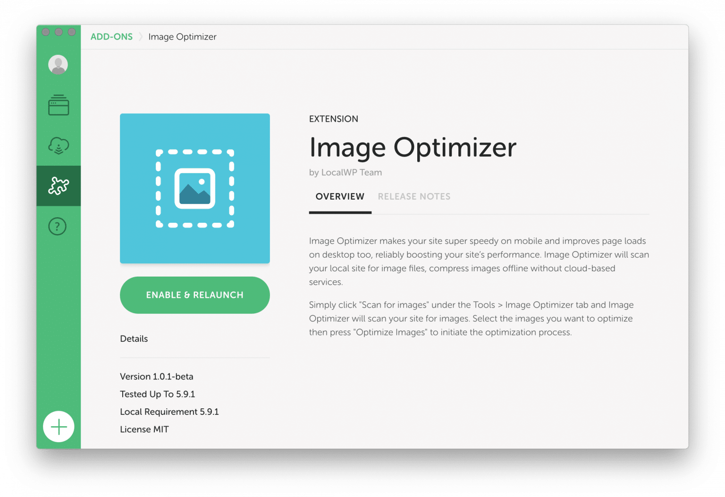The width and height of the screenshot is (725, 497).
Task: Click the 'by LocalWP Team' author text
Action: [x=346, y=172]
